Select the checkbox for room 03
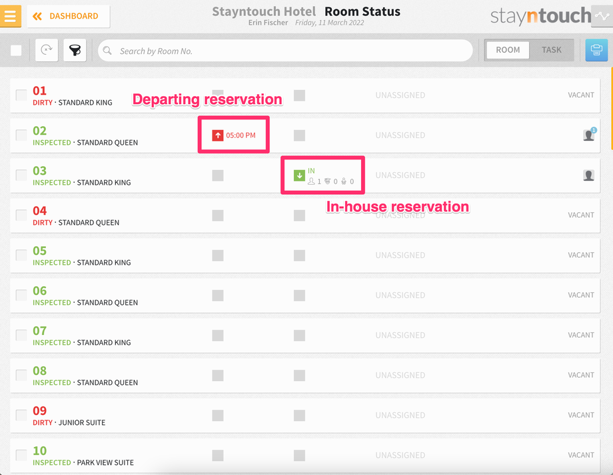The width and height of the screenshot is (613, 475). (x=21, y=175)
